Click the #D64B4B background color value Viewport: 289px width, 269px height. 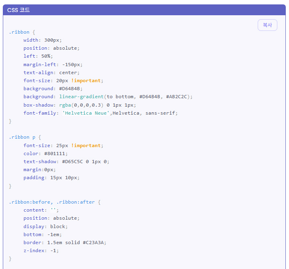coord(71,89)
